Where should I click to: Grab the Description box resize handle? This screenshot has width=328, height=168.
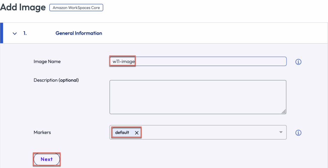[284, 112]
